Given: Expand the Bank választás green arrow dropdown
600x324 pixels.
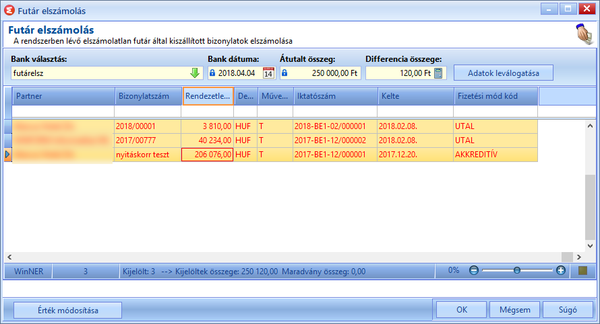Looking at the screenshot, I should (x=195, y=73).
